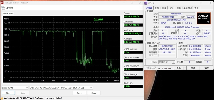Click the AIDA64 title bar logo icon
The height and width of the screenshot is (100, 214).
[x=2, y=3]
